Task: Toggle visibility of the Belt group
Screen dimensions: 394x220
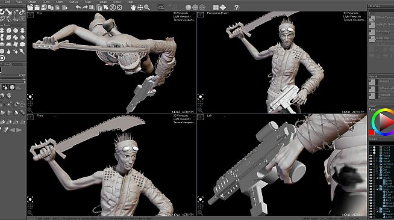Action: 371,170
